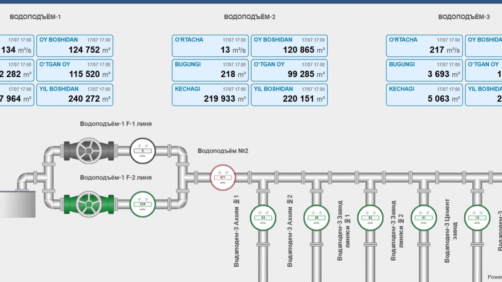Select BUGUNGI card showing 3 693
Image resolution: width=502 pixels, height=282 pixels.
coord(425,71)
